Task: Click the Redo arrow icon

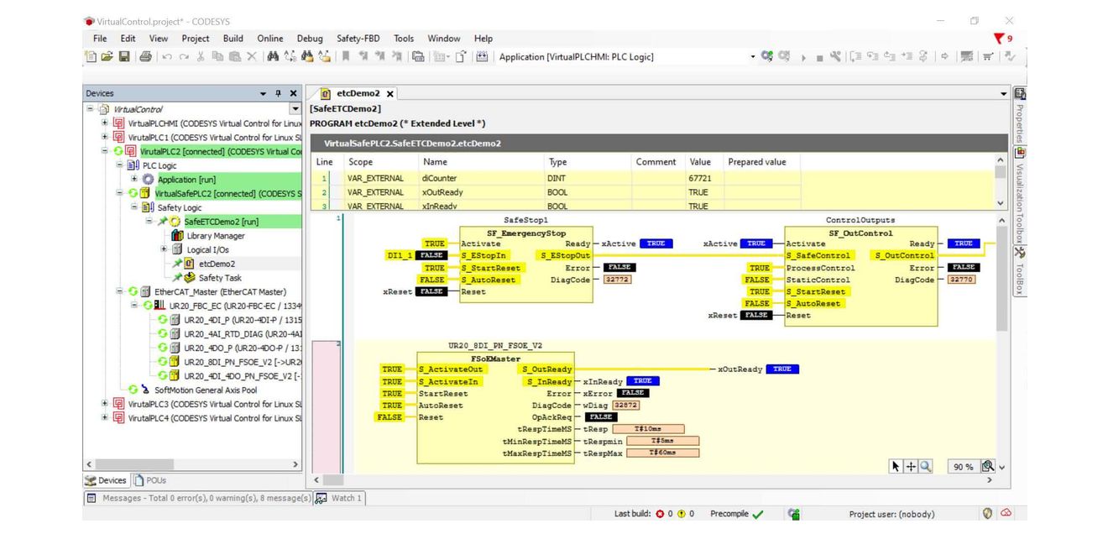Action: coord(184,57)
